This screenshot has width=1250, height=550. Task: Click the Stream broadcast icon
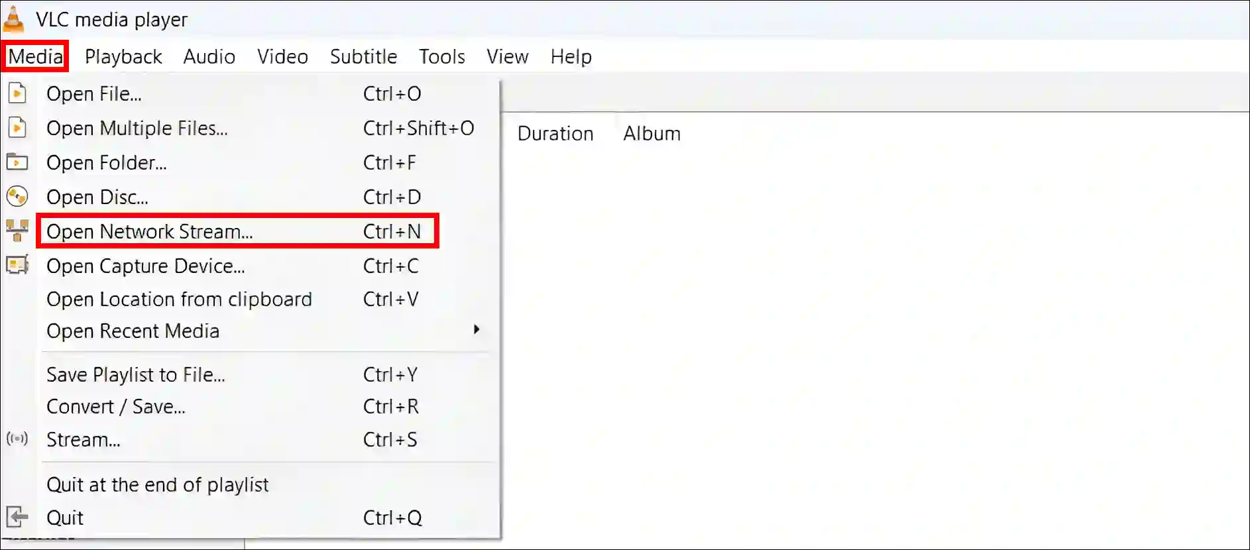[17, 439]
